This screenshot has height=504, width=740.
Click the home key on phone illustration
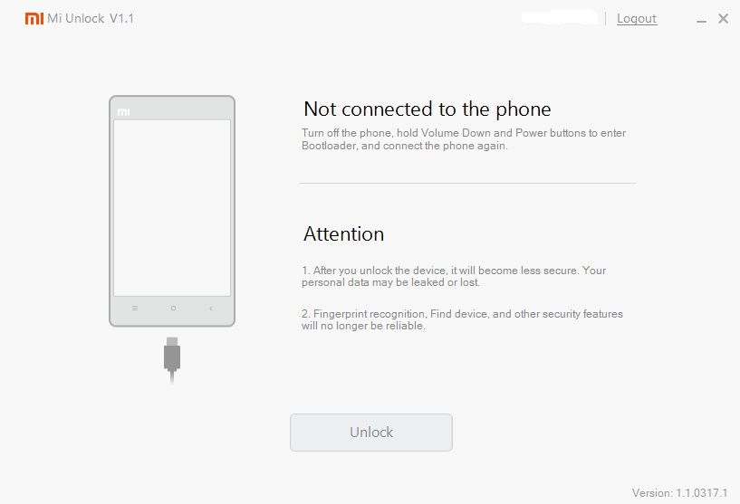pyautogui.click(x=173, y=309)
